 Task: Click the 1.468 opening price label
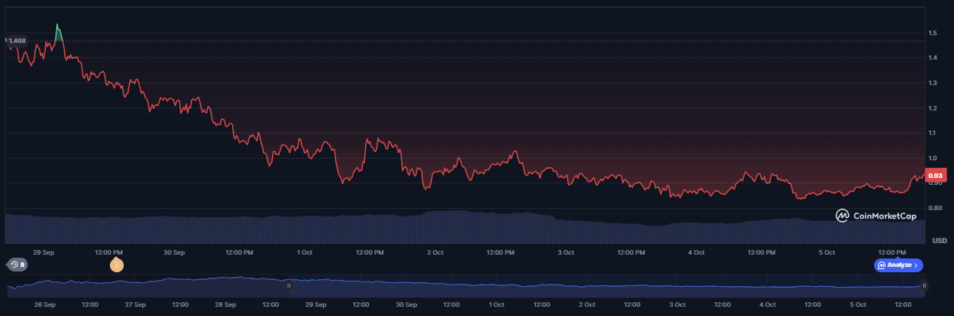(x=16, y=41)
